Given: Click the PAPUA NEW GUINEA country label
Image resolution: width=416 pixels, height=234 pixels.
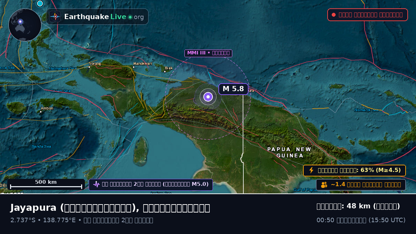Looking at the screenshot, I should 289,153.
